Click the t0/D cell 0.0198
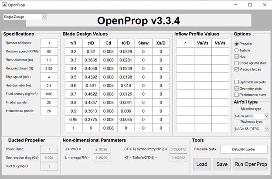Viewport: 272px width, 179px height. coord(126,77)
